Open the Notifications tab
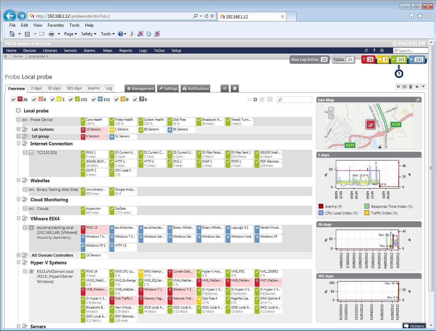 (195, 89)
